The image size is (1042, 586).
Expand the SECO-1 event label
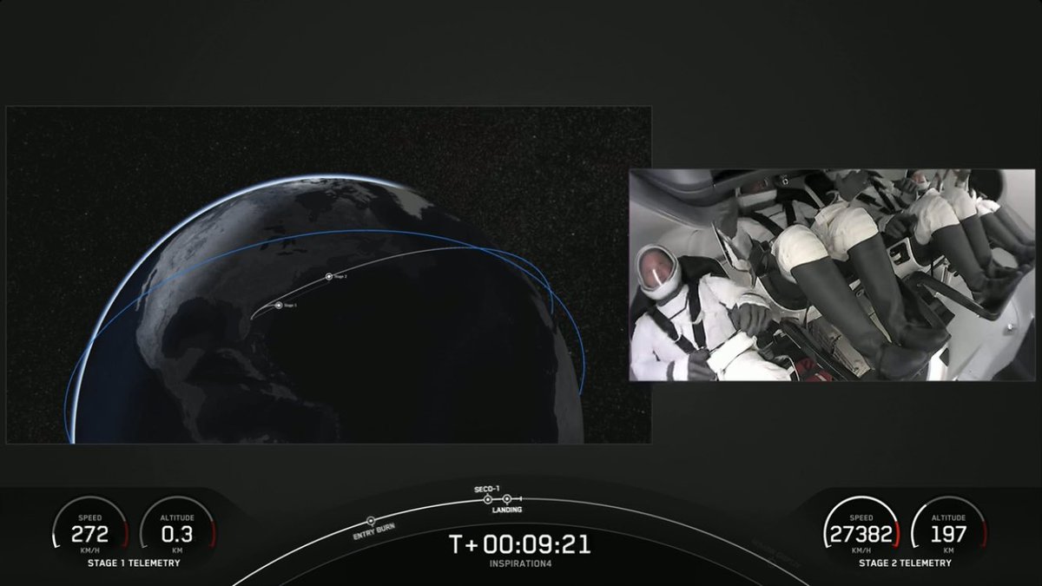487,489
